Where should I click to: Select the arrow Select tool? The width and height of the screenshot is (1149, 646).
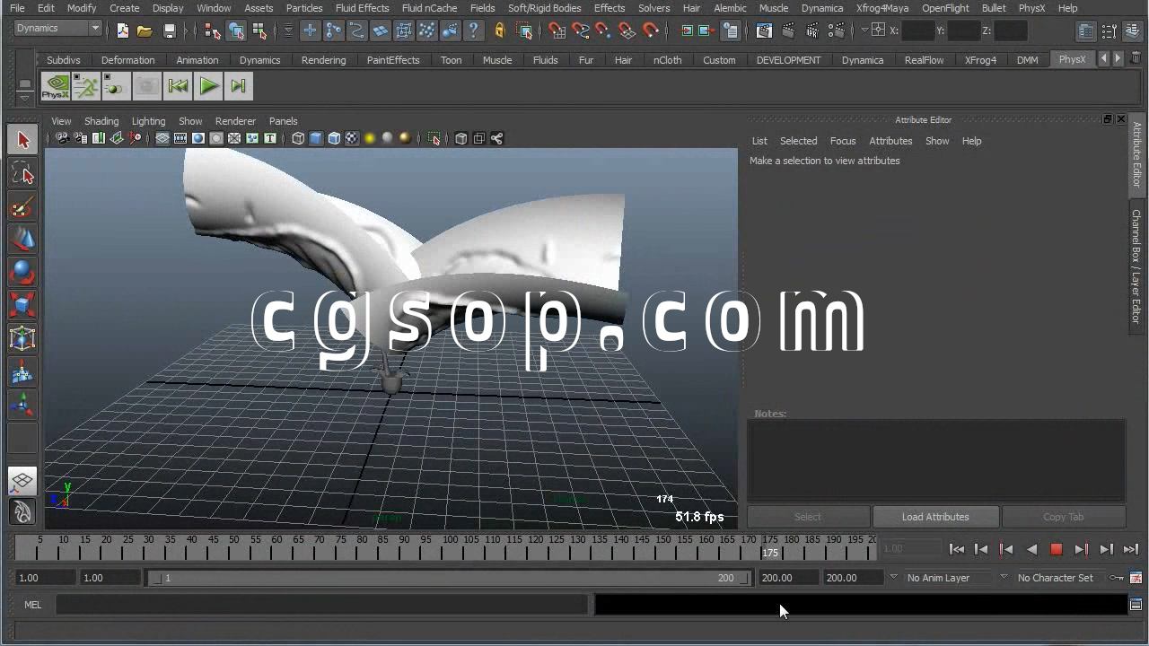[x=22, y=140]
